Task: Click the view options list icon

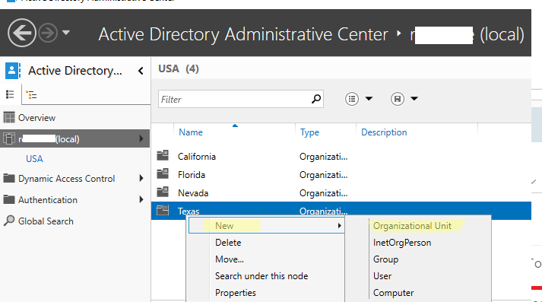Action: [352, 99]
